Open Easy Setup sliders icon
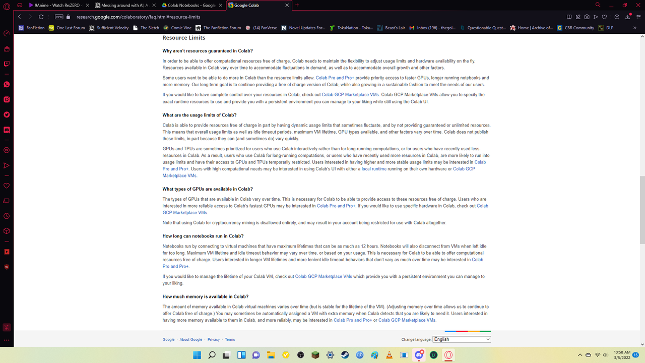The width and height of the screenshot is (645, 363). pos(637,17)
